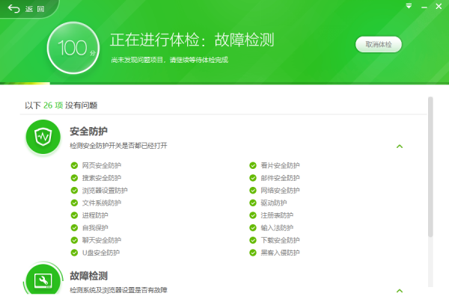Click the check icon beside 进程防护
This screenshot has height=299, width=449.
[x=74, y=215]
